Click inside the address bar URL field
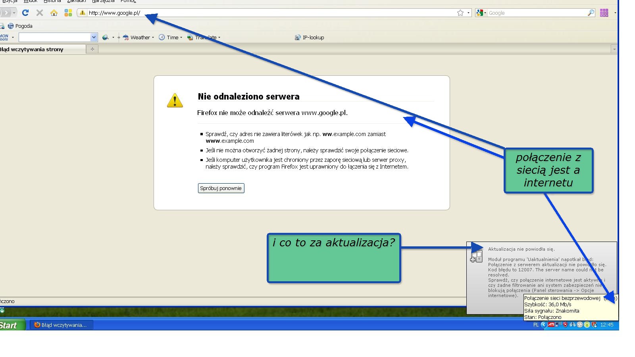The width and height of the screenshot is (635, 357). (x=238, y=12)
